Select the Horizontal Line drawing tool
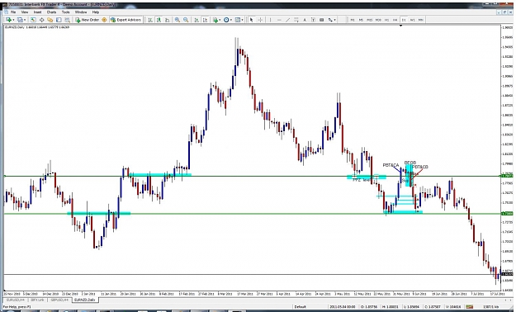516x312 pixels. [x=279, y=20]
